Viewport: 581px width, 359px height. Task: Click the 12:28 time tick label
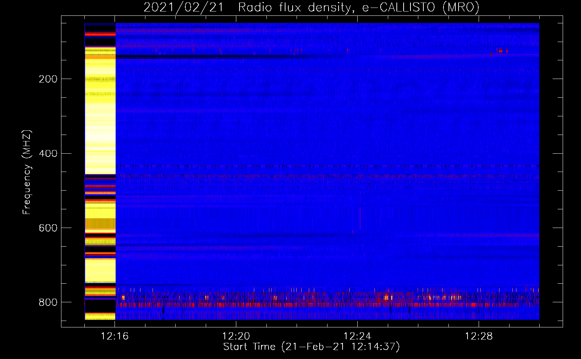click(x=479, y=336)
